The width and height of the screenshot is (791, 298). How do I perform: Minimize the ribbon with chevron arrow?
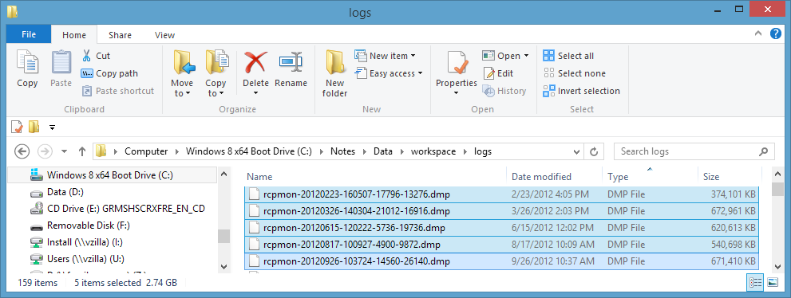pyautogui.click(x=758, y=33)
